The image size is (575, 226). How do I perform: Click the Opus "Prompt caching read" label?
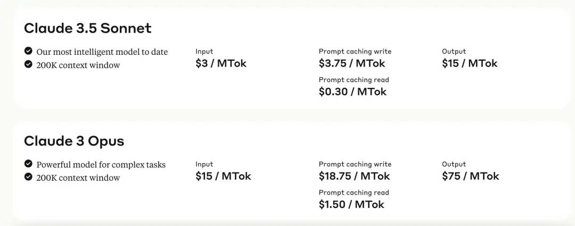point(354,192)
